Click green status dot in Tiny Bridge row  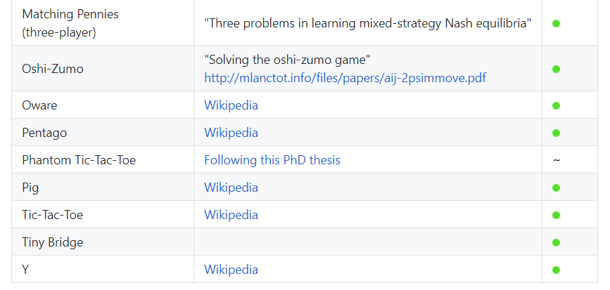[556, 242]
